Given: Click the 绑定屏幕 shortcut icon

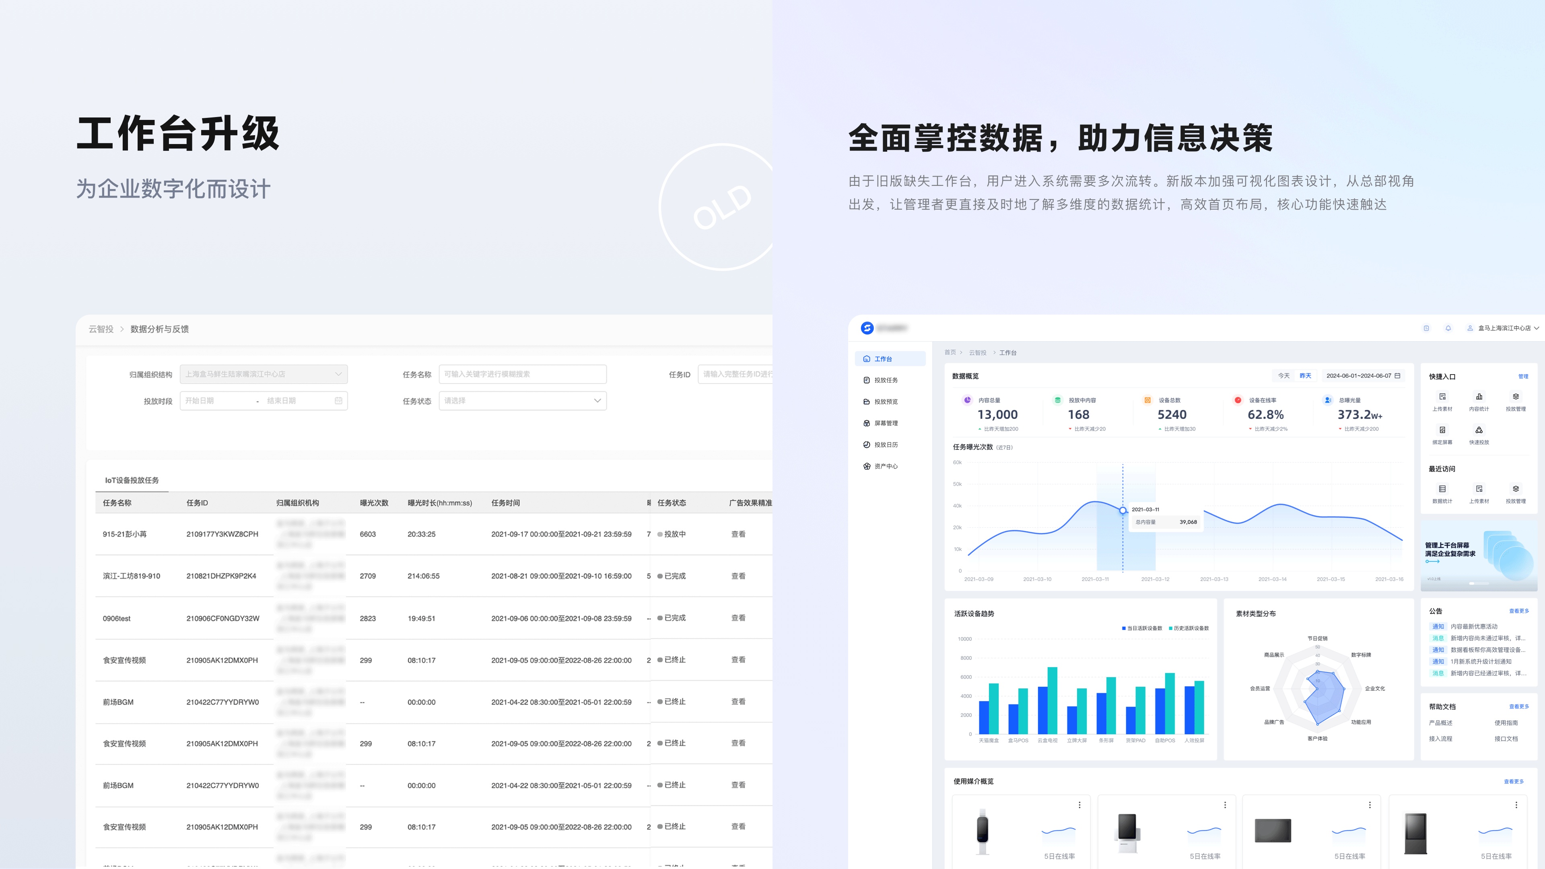Looking at the screenshot, I should coord(1442,430).
